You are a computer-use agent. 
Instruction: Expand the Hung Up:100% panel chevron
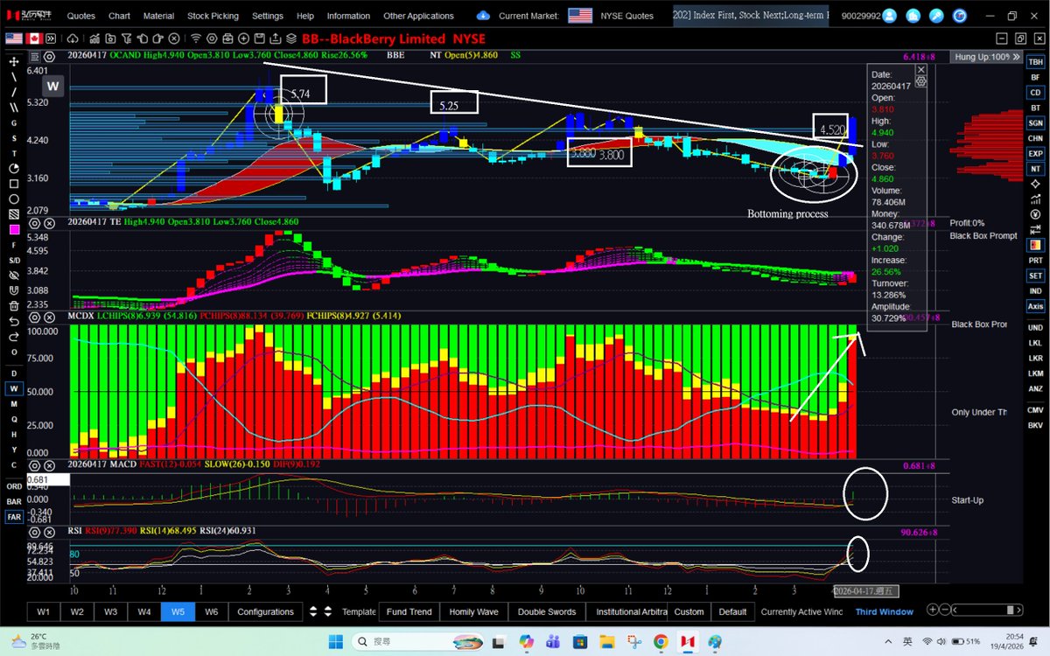(x=1016, y=57)
